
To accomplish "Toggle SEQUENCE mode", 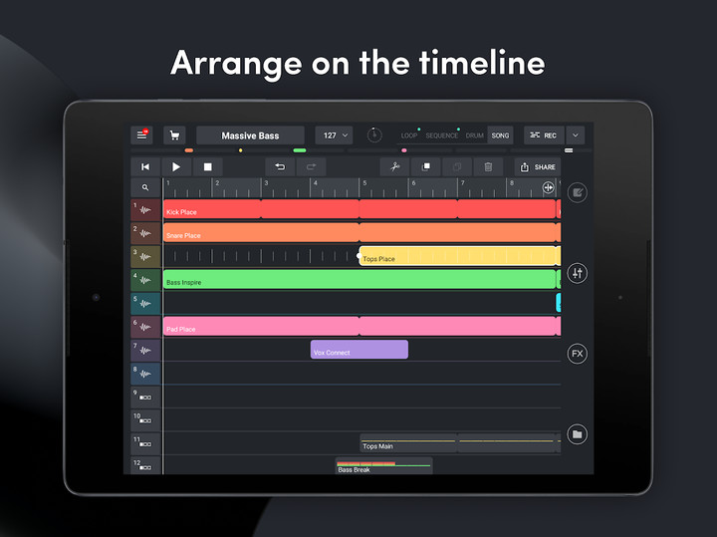I will point(442,135).
